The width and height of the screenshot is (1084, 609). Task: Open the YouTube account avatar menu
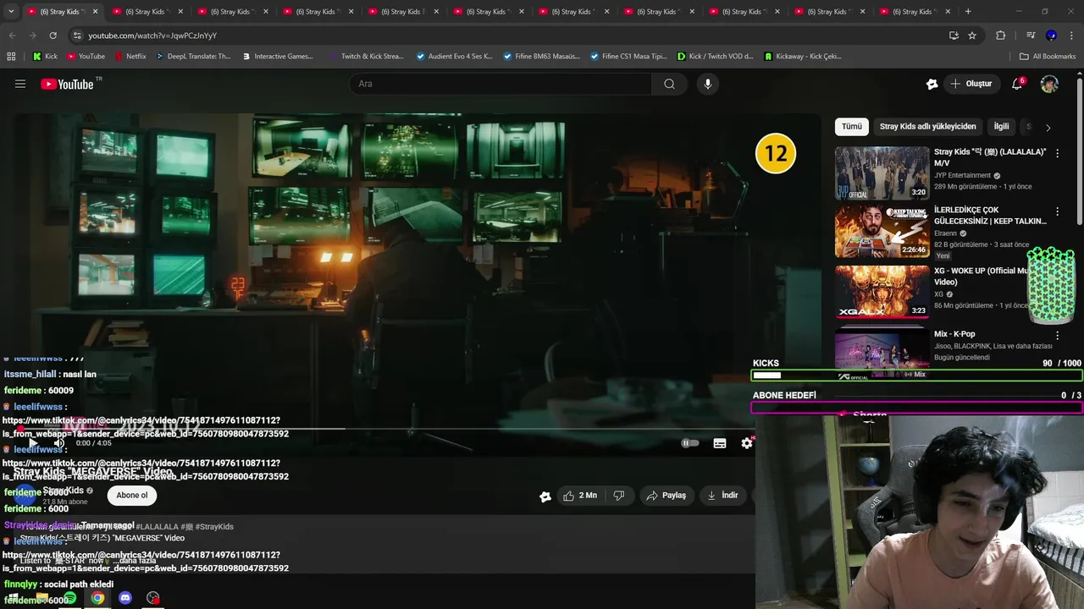pyautogui.click(x=1049, y=84)
